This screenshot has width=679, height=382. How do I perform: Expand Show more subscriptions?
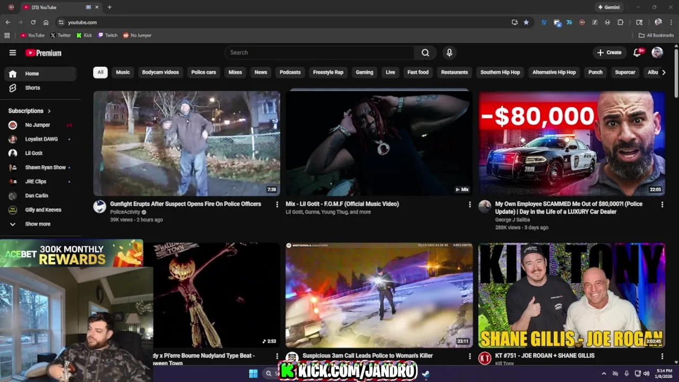point(38,224)
